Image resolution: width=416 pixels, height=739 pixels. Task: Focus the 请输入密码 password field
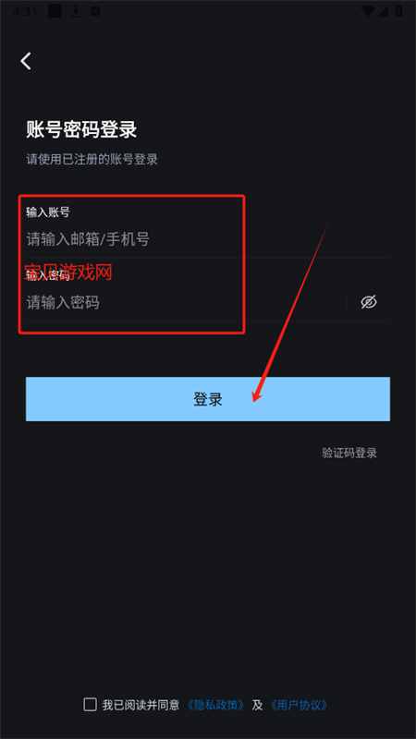[x=187, y=302]
